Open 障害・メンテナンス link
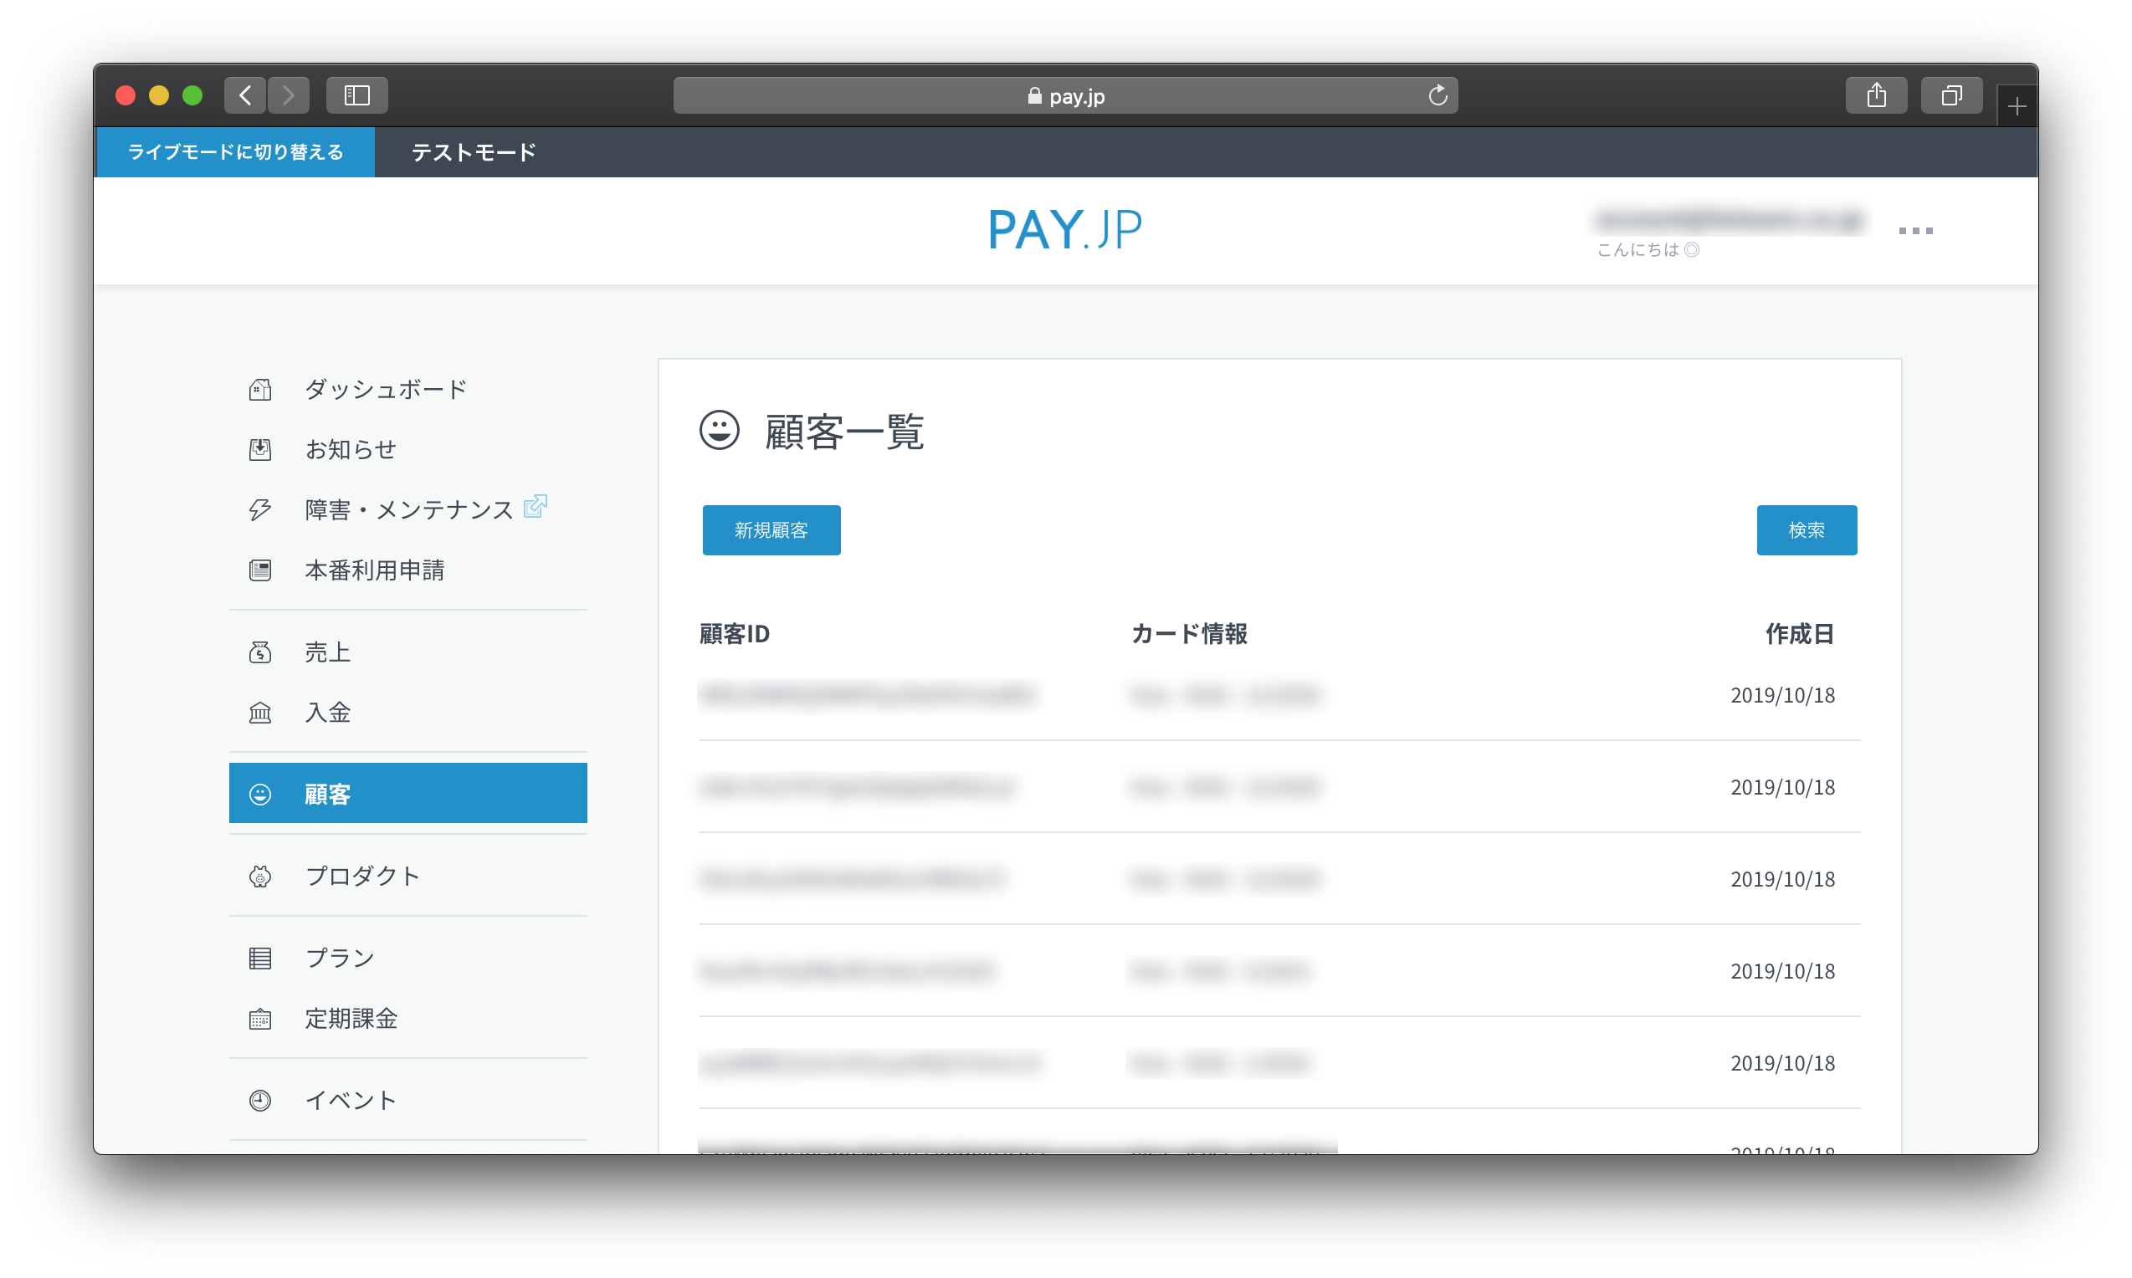The width and height of the screenshot is (2132, 1278). [x=409, y=510]
